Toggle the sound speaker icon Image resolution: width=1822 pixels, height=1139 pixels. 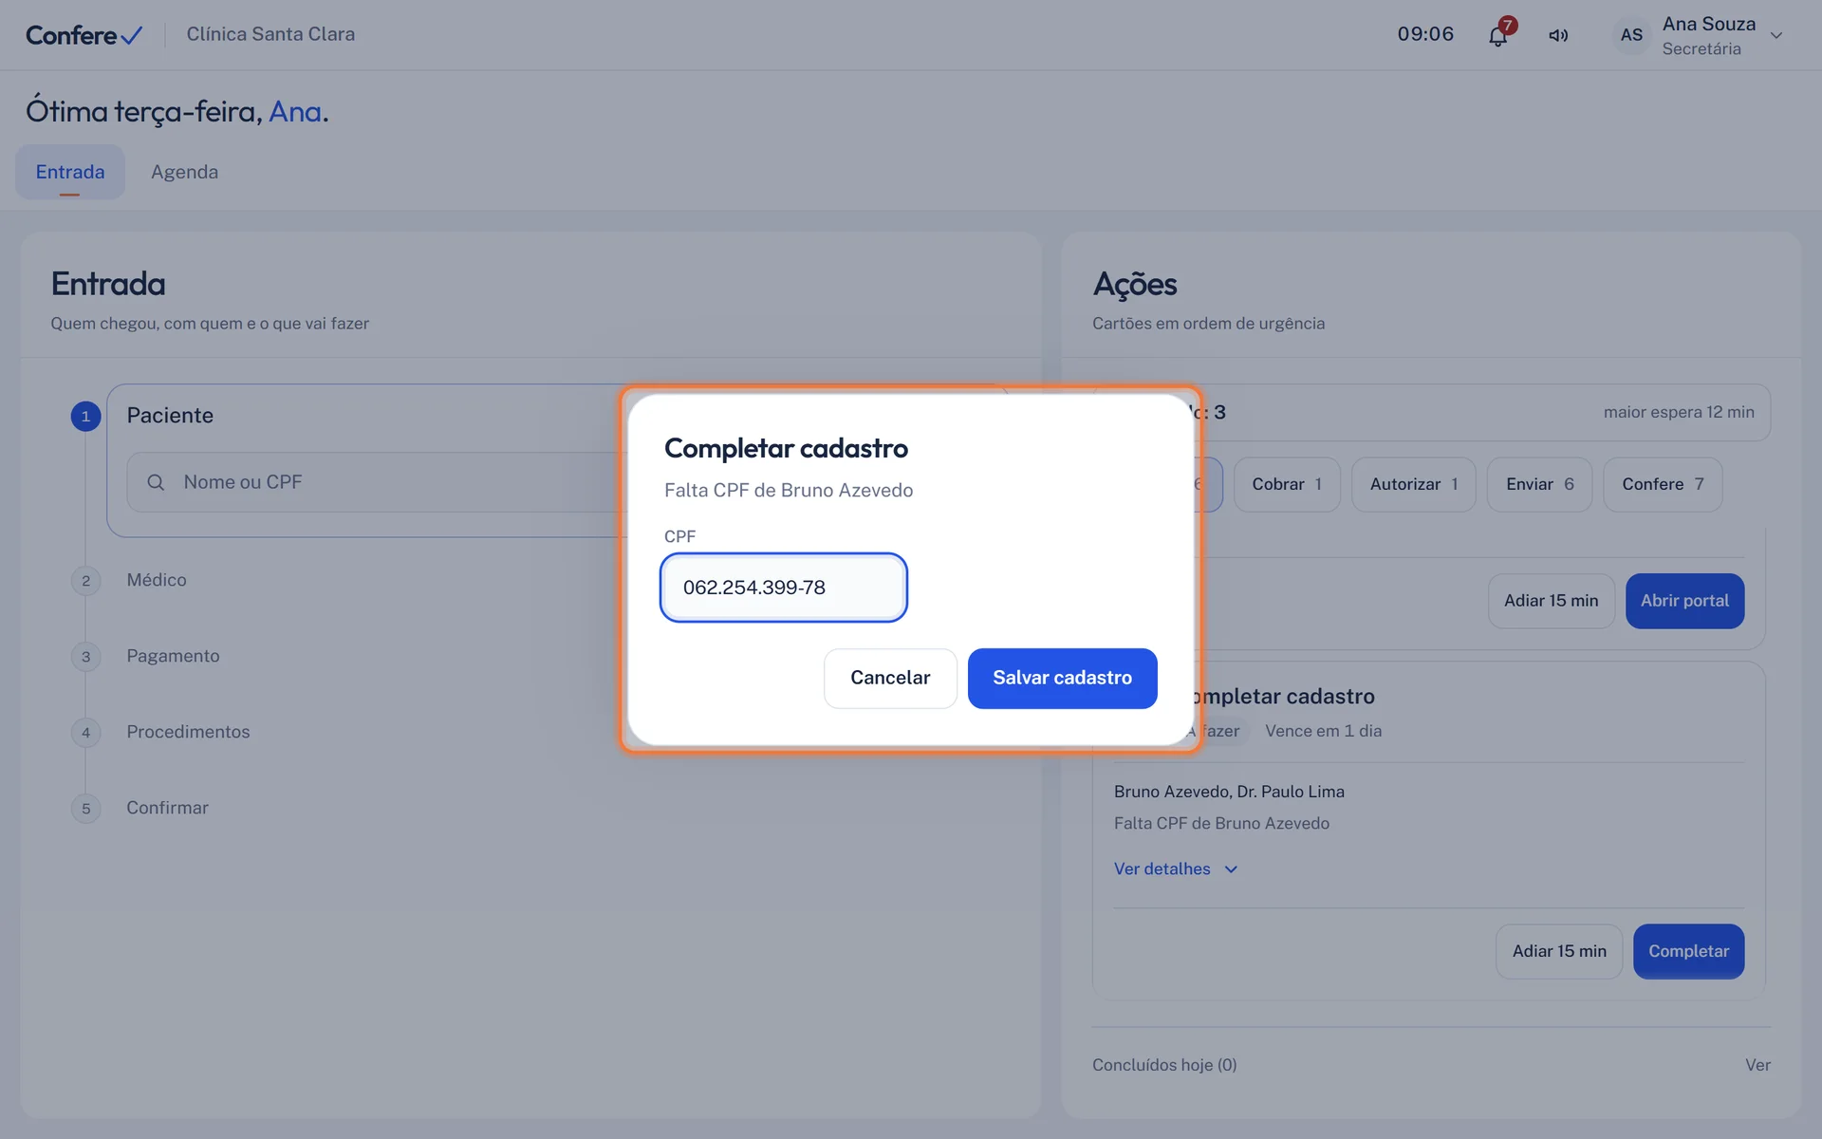click(x=1558, y=35)
